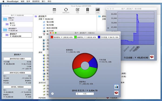This screenshot has width=162, height=101.
Task: Select the analysis bar-chart toolbar icon
Action: 98,10
